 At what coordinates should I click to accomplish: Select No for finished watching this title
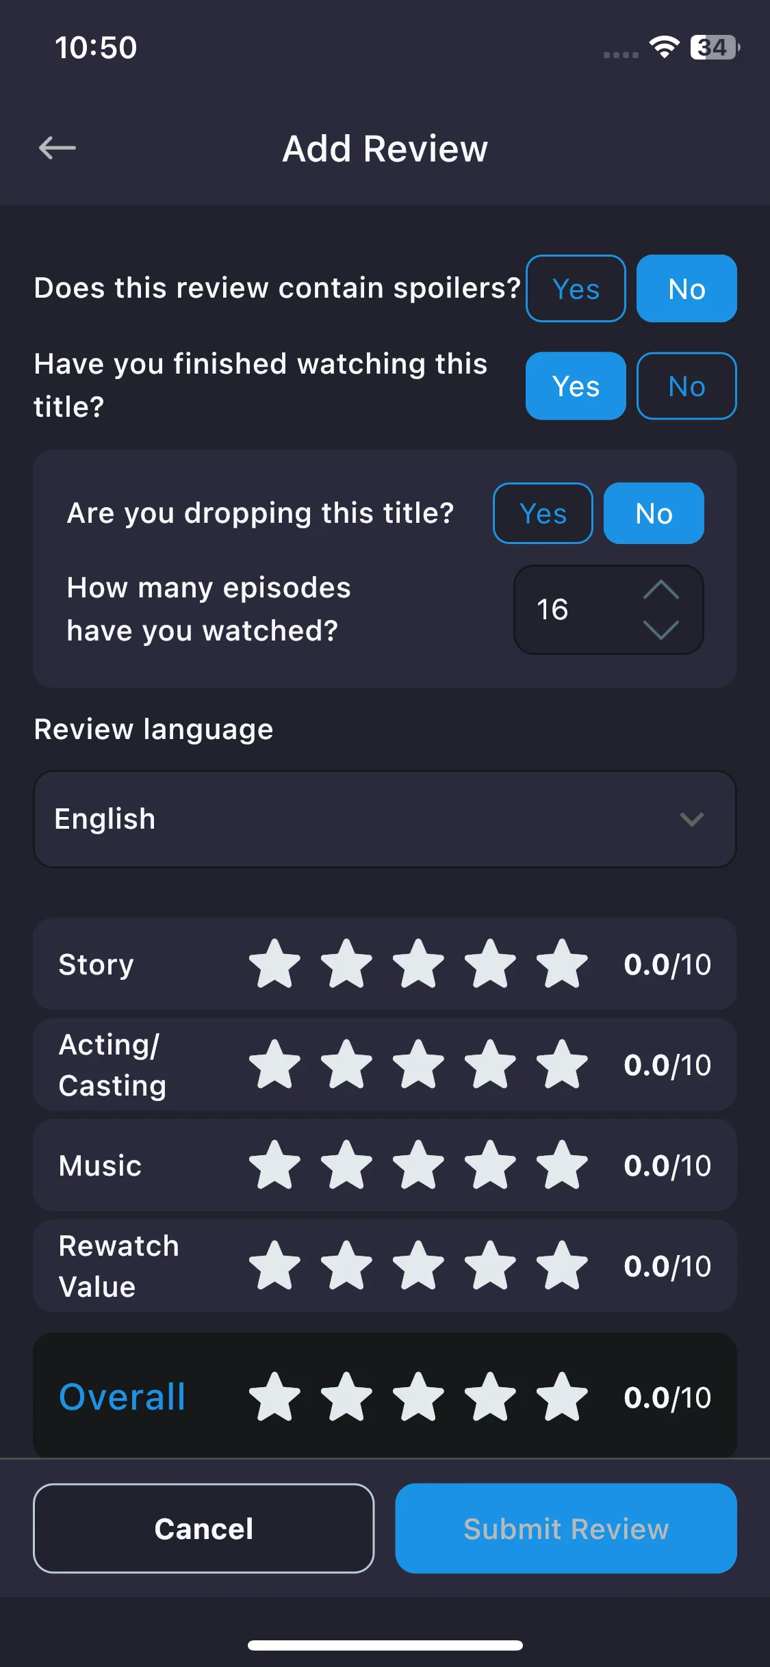point(686,386)
